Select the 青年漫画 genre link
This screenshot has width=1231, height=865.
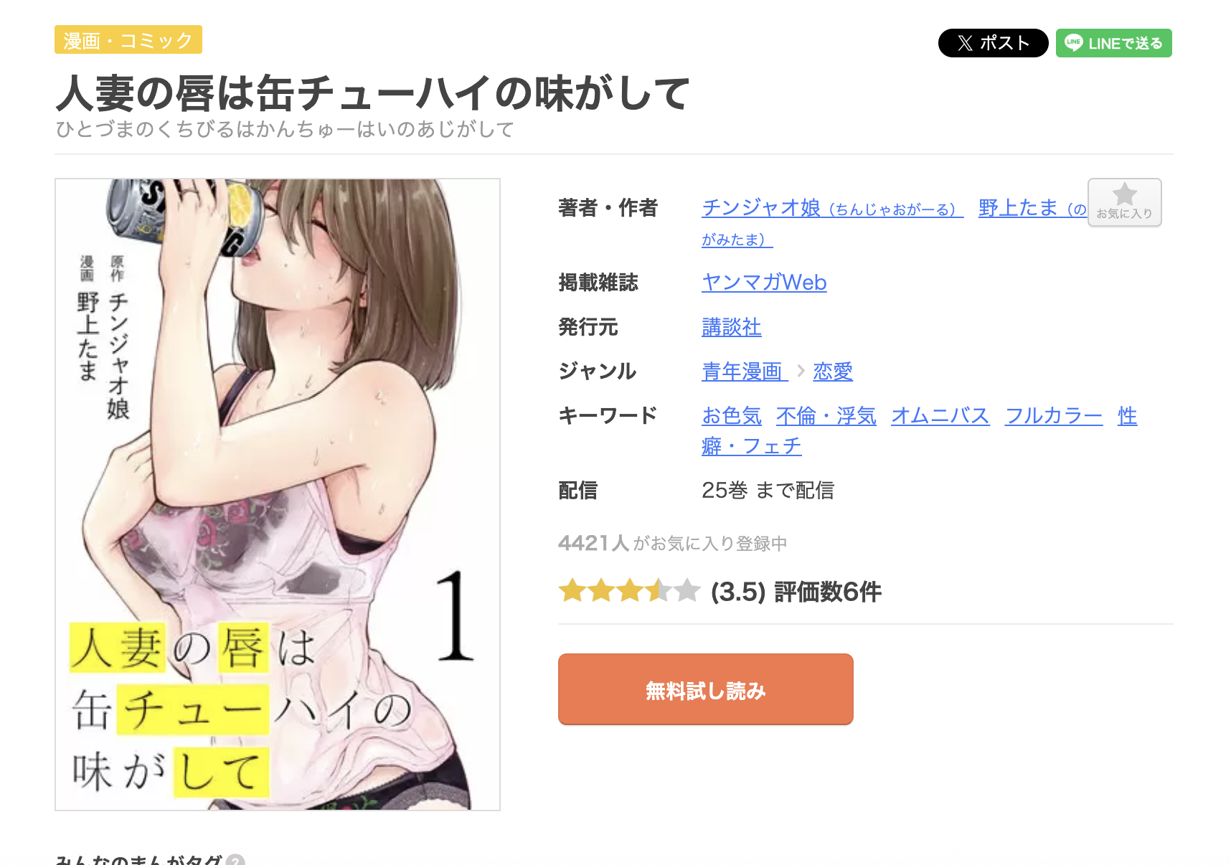745,372
